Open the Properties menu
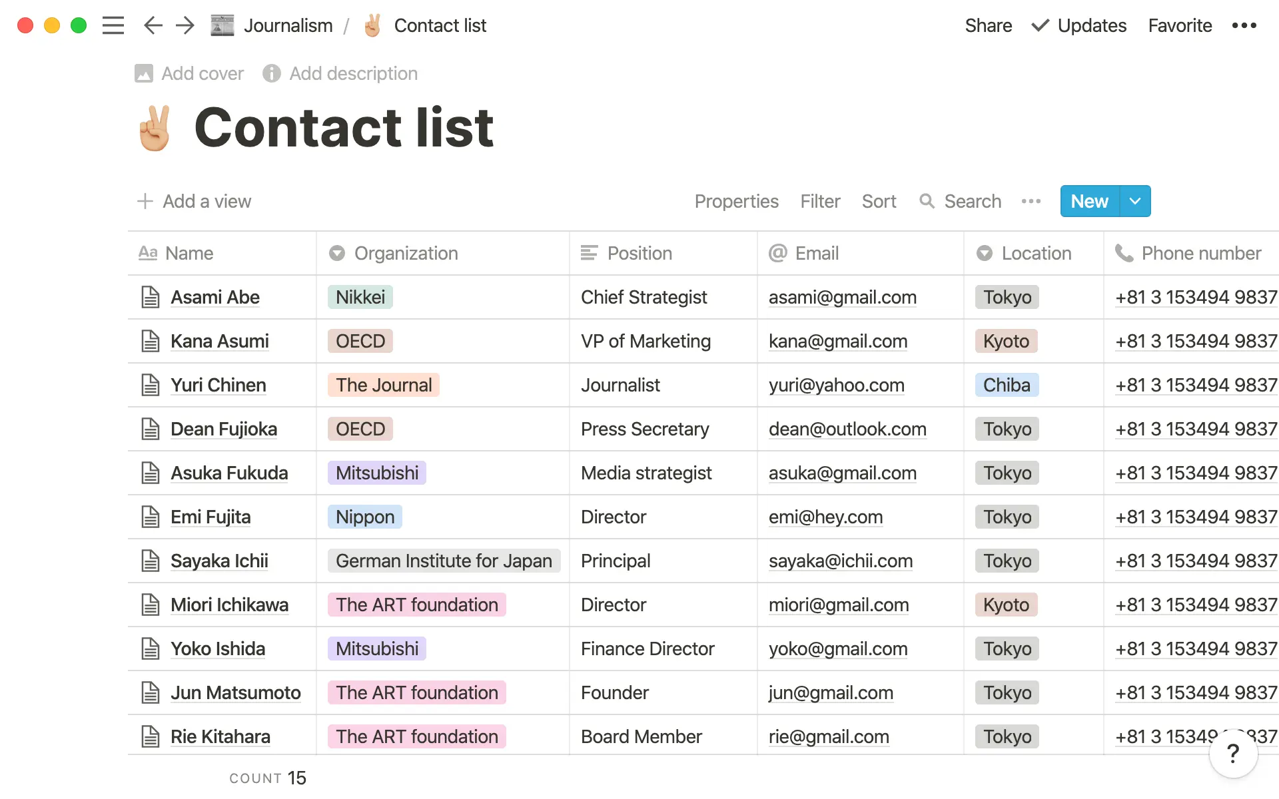 tap(736, 201)
